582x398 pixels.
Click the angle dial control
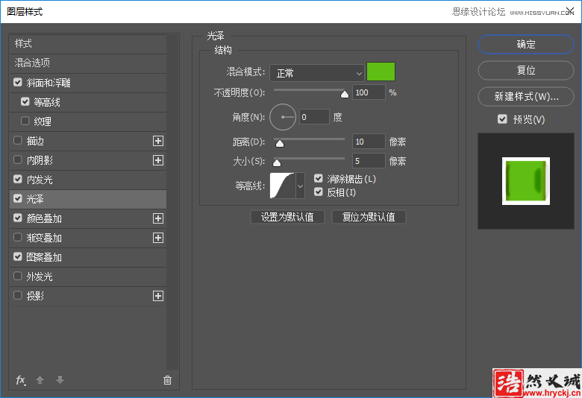click(283, 117)
